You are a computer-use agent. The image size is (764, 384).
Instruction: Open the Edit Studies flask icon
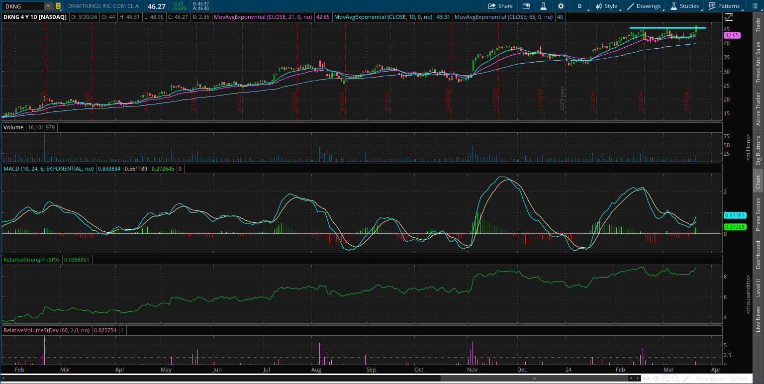click(544, 6)
